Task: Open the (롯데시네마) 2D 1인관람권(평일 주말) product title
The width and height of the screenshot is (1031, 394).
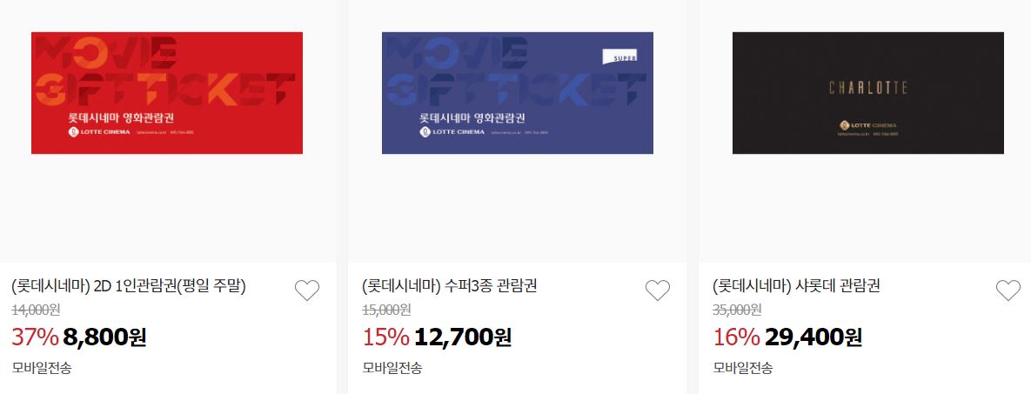Action: (x=129, y=286)
